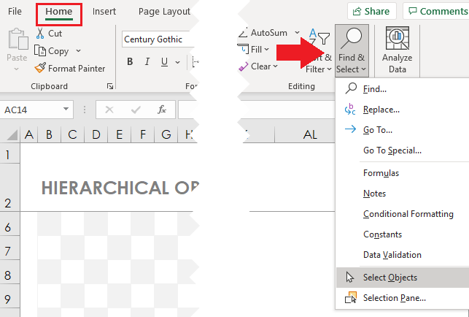The width and height of the screenshot is (469, 317).
Task: Open Analyze Data tool
Action: (x=397, y=50)
